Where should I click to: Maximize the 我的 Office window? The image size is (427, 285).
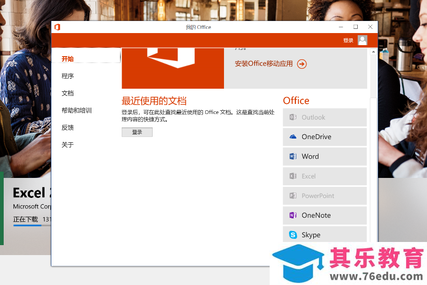(x=356, y=27)
